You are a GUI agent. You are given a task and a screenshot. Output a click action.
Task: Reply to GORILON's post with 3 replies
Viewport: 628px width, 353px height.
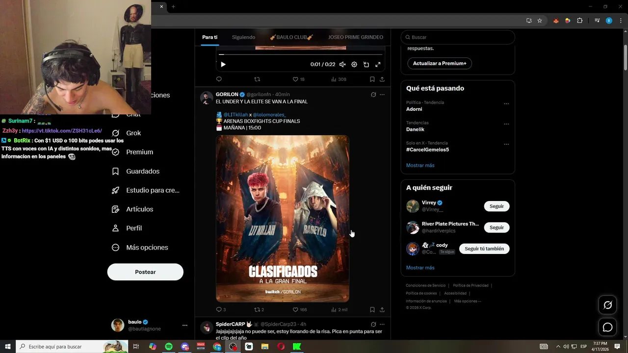[221, 309]
